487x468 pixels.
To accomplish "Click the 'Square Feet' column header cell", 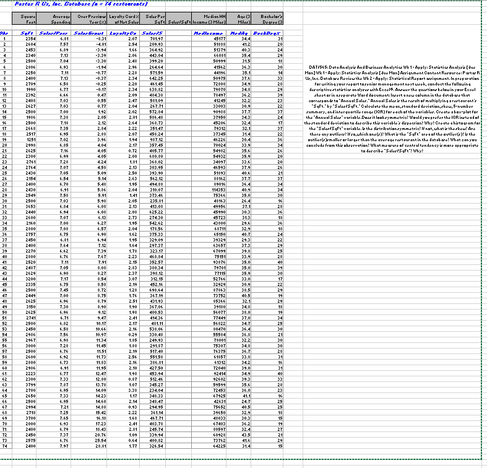I will point(24,19).
